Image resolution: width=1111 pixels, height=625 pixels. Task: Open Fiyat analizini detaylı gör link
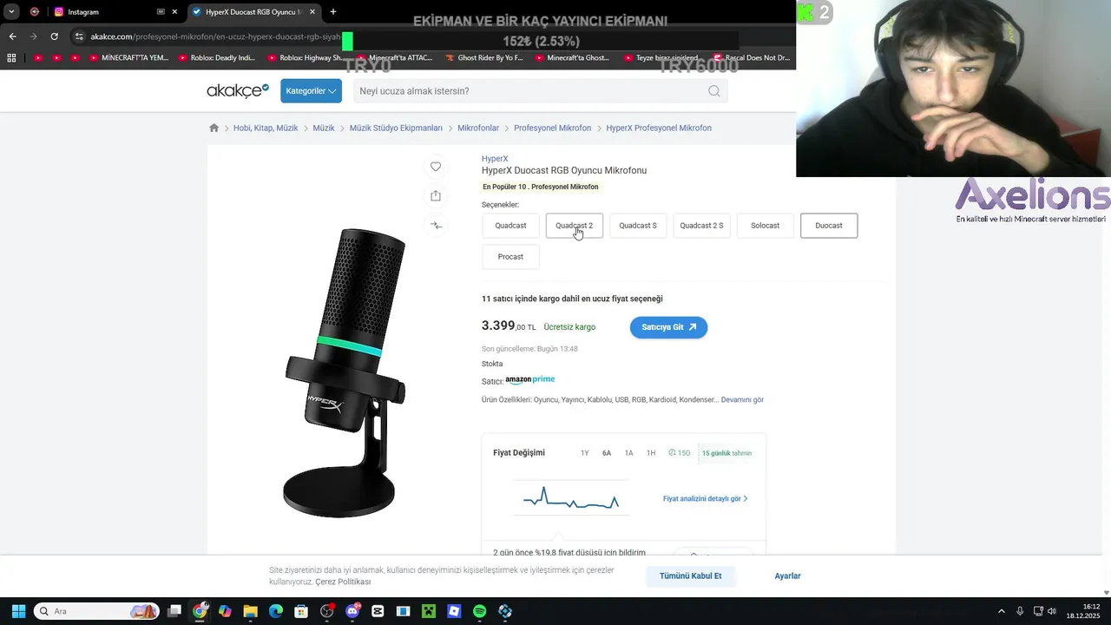pyautogui.click(x=705, y=499)
